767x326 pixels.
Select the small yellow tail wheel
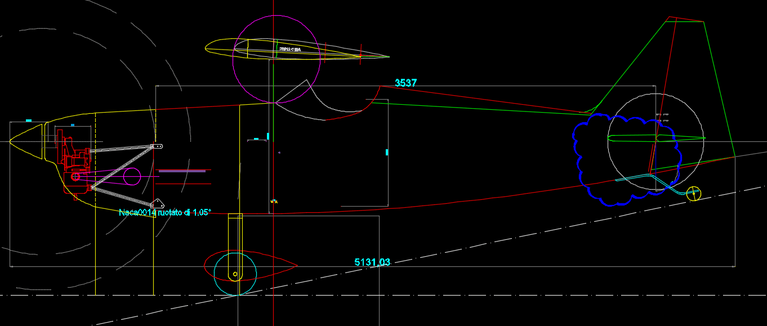[x=694, y=193]
